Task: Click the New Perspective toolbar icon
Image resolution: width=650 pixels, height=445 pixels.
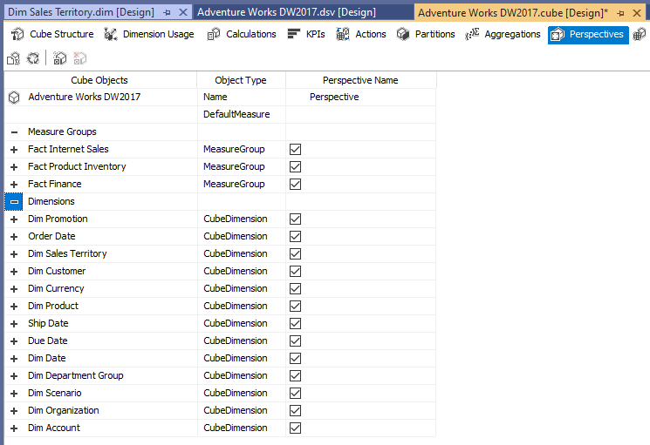Action: (x=59, y=58)
